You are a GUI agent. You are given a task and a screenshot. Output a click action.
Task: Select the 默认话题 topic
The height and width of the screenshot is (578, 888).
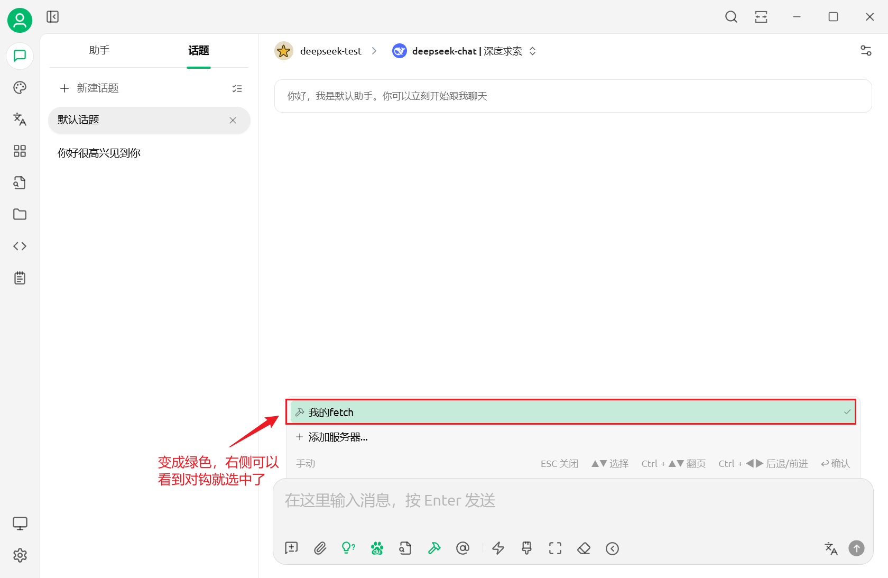(149, 120)
